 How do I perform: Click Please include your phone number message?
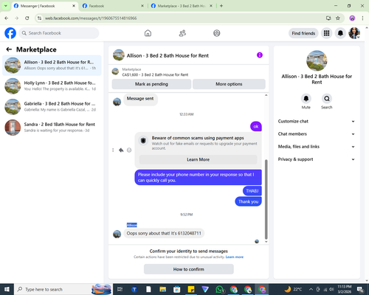coord(198,177)
